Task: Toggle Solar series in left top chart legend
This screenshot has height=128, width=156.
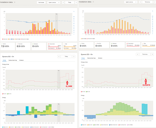Action: click(x=9, y=39)
